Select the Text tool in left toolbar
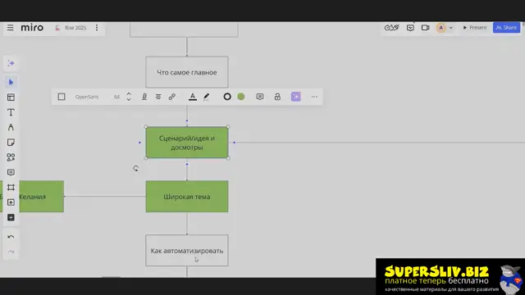525x295 pixels. pyautogui.click(x=11, y=112)
